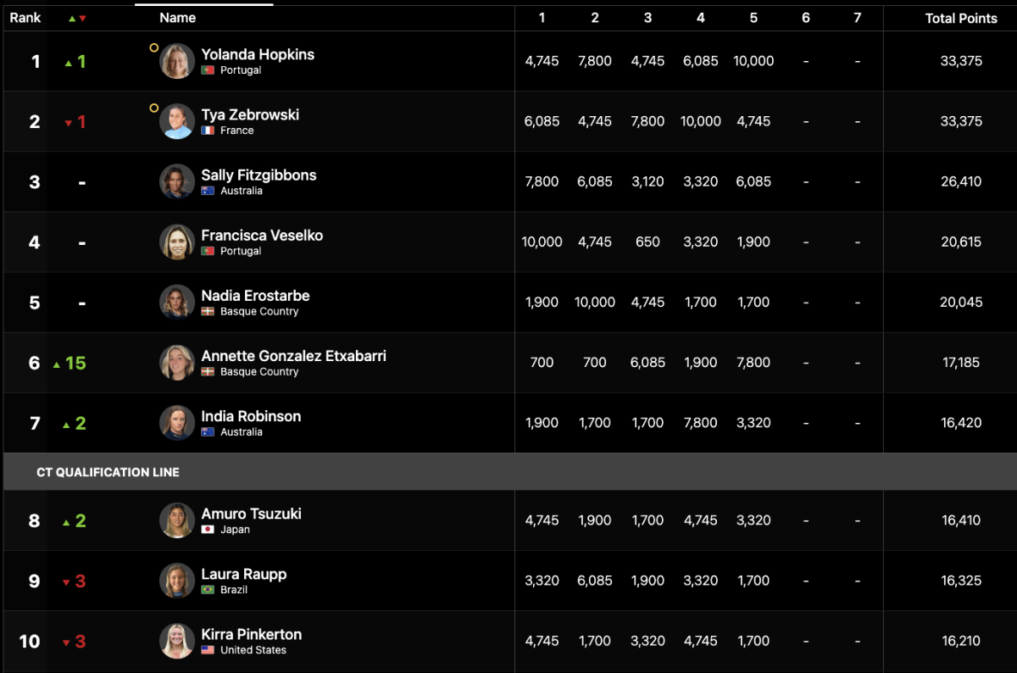This screenshot has width=1017, height=673.
Task: Click the France flag under Tya Zebrowski
Action: [208, 131]
